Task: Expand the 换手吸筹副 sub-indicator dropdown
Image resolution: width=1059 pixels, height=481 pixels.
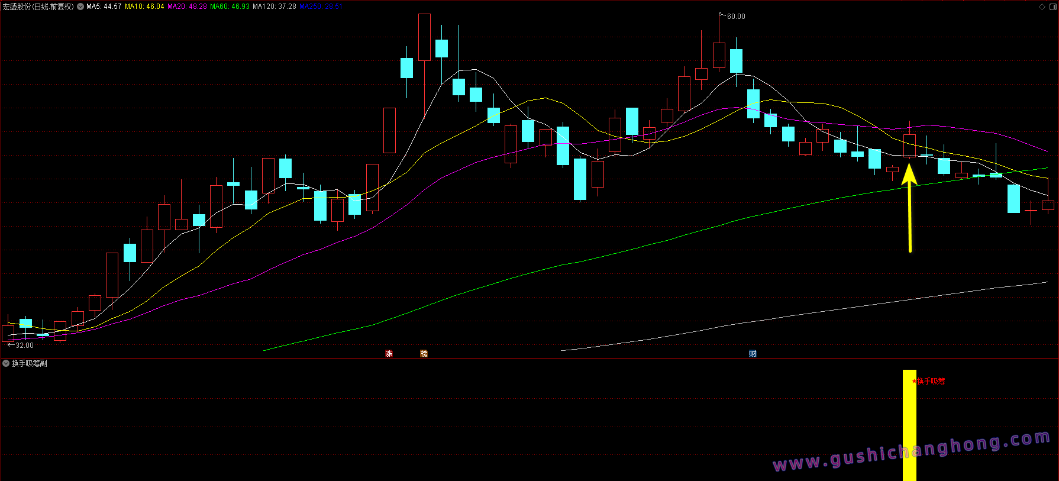Action: 6,363
